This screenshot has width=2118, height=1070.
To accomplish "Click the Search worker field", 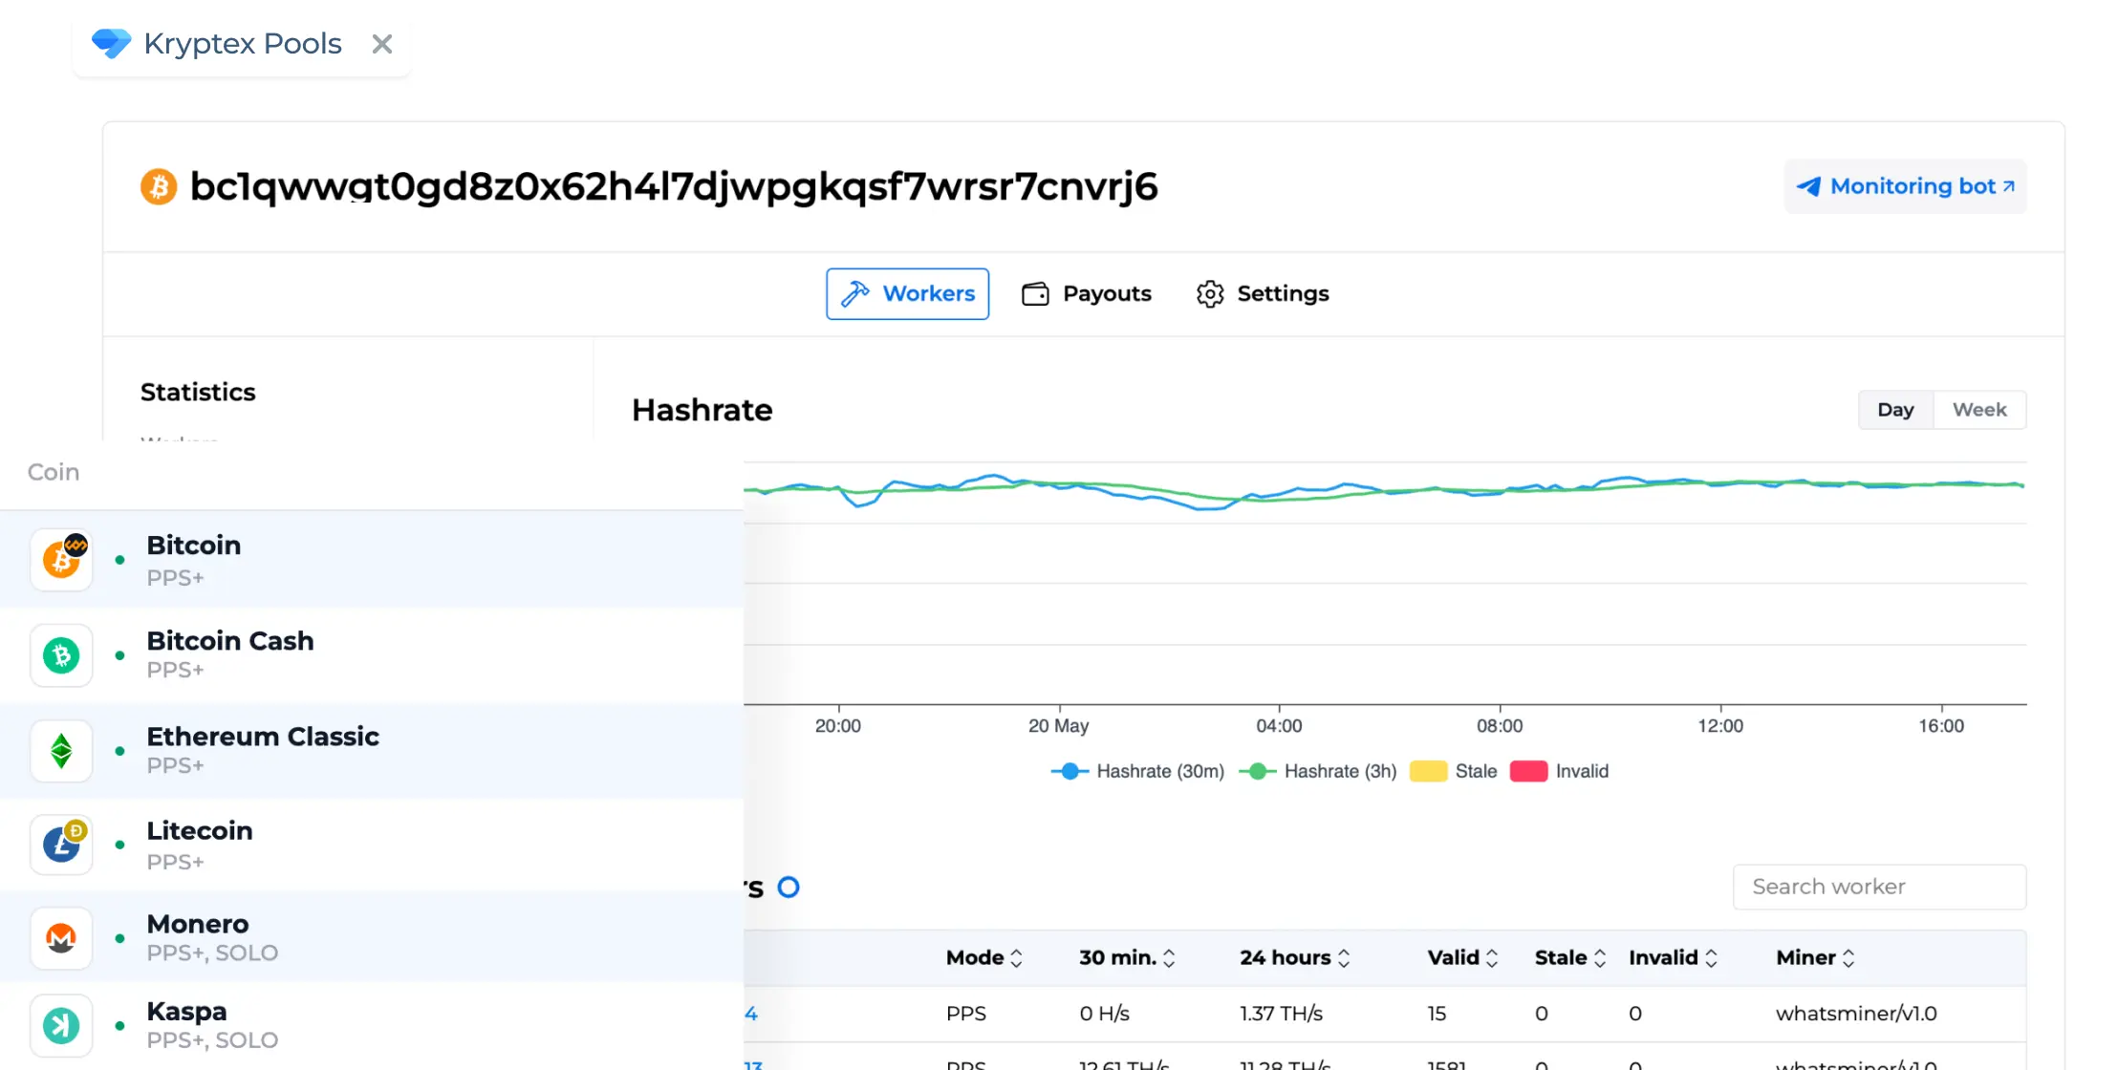I will [1879, 887].
